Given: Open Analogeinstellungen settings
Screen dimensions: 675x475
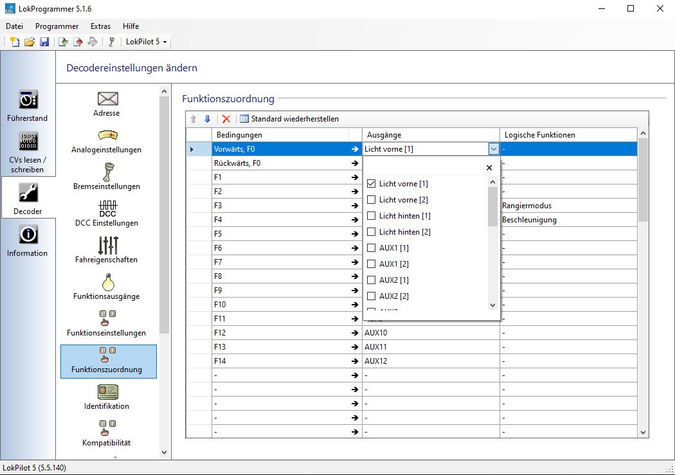Looking at the screenshot, I should [107, 141].
